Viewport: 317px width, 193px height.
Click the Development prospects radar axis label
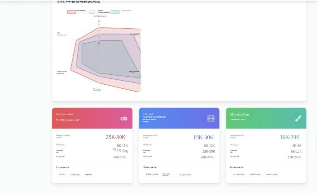(62, 72)
